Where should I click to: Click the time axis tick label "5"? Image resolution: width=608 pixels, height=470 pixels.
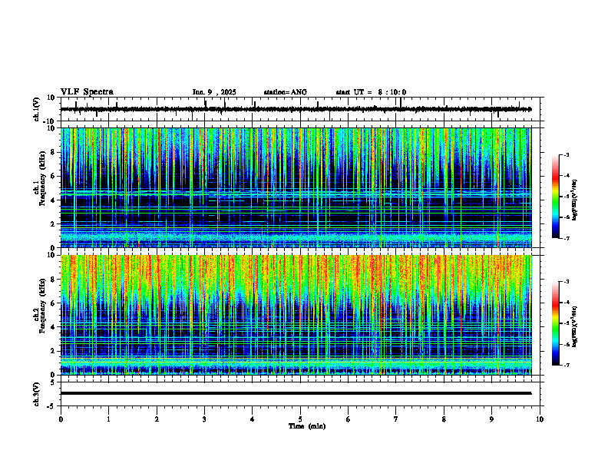tap(300, 419)
